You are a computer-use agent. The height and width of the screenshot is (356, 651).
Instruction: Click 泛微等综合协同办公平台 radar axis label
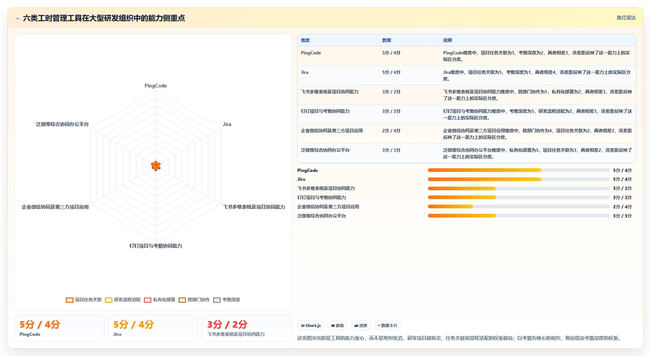pyautogui.click(x=62, y=124)
